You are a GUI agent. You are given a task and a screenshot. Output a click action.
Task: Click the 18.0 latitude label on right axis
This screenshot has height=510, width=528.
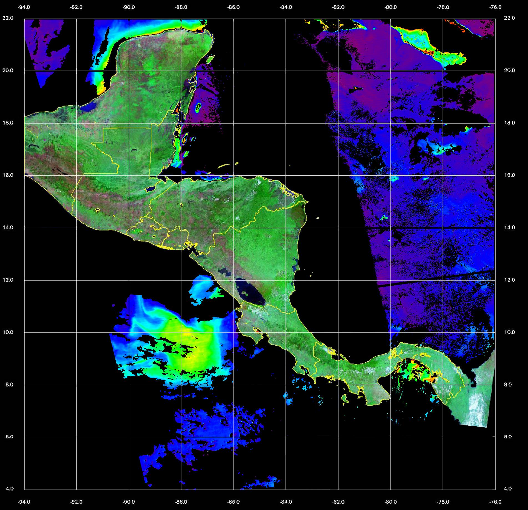[x=509, y=123]
